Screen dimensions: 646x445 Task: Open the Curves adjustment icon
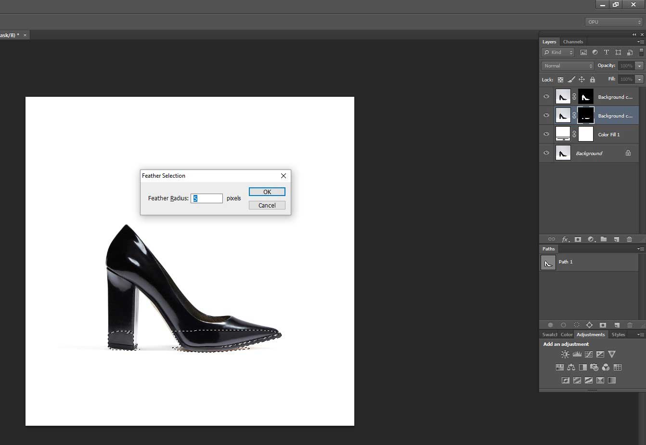588,354
